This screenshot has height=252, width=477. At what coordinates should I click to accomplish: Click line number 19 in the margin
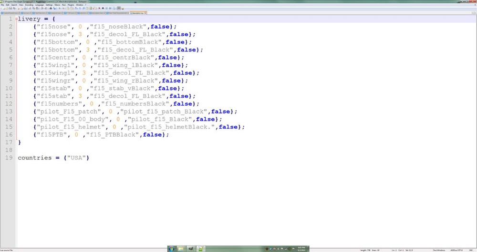(9, 158)
